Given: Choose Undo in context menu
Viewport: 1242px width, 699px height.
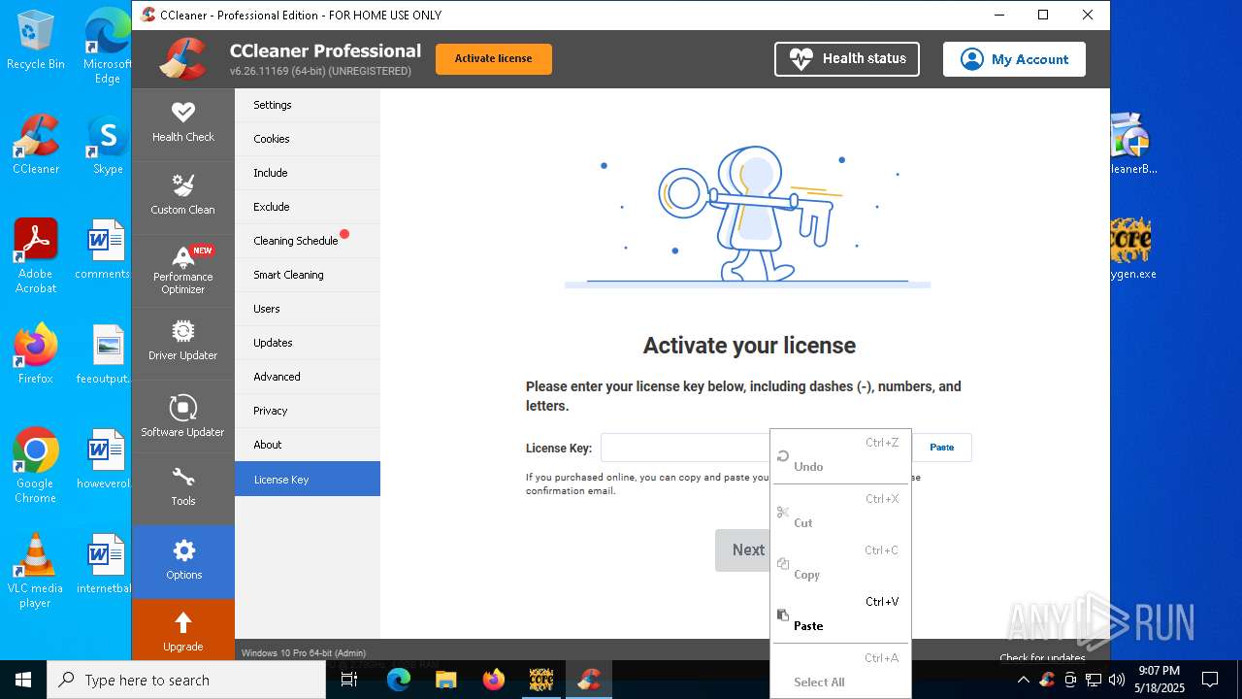Looking at the screenshot, I should click(x=840, y=456).
